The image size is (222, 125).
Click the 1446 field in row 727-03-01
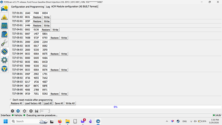(x=27, y=26)
